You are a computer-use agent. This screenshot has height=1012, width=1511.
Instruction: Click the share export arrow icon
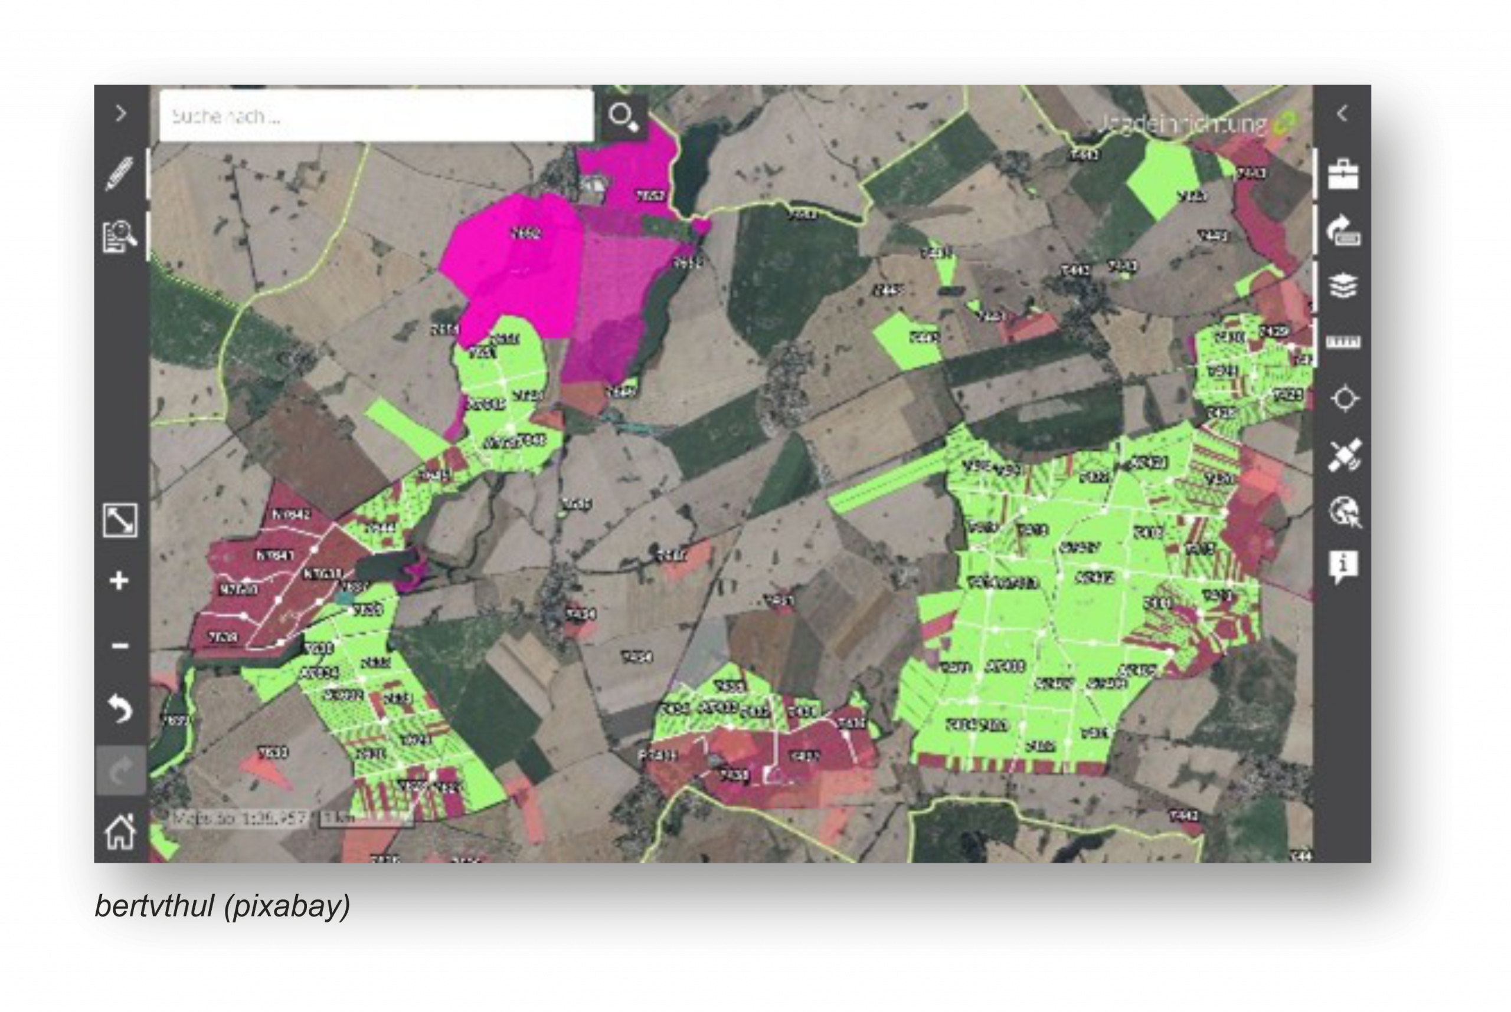coord(1343,231)
